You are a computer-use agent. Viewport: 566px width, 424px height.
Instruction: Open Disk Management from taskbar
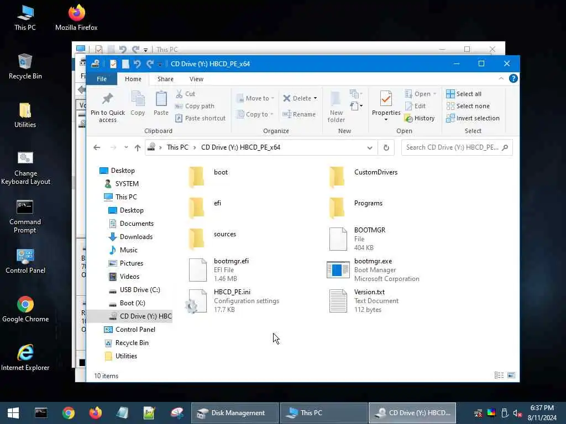click(234, 413)
